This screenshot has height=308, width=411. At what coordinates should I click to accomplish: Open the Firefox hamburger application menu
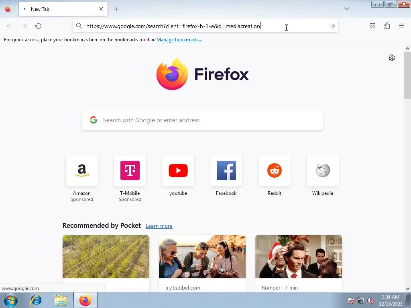pos(401,26)
